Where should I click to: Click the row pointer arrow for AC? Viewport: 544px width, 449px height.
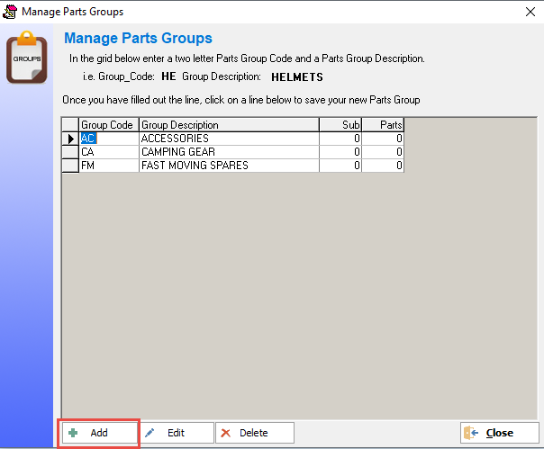(71, 139)
